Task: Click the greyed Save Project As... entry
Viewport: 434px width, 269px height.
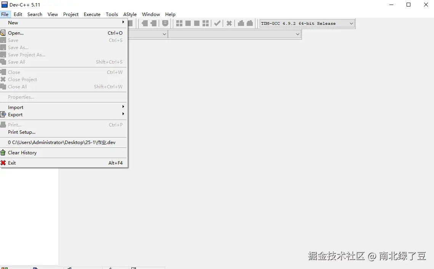Action: (63, 55)
